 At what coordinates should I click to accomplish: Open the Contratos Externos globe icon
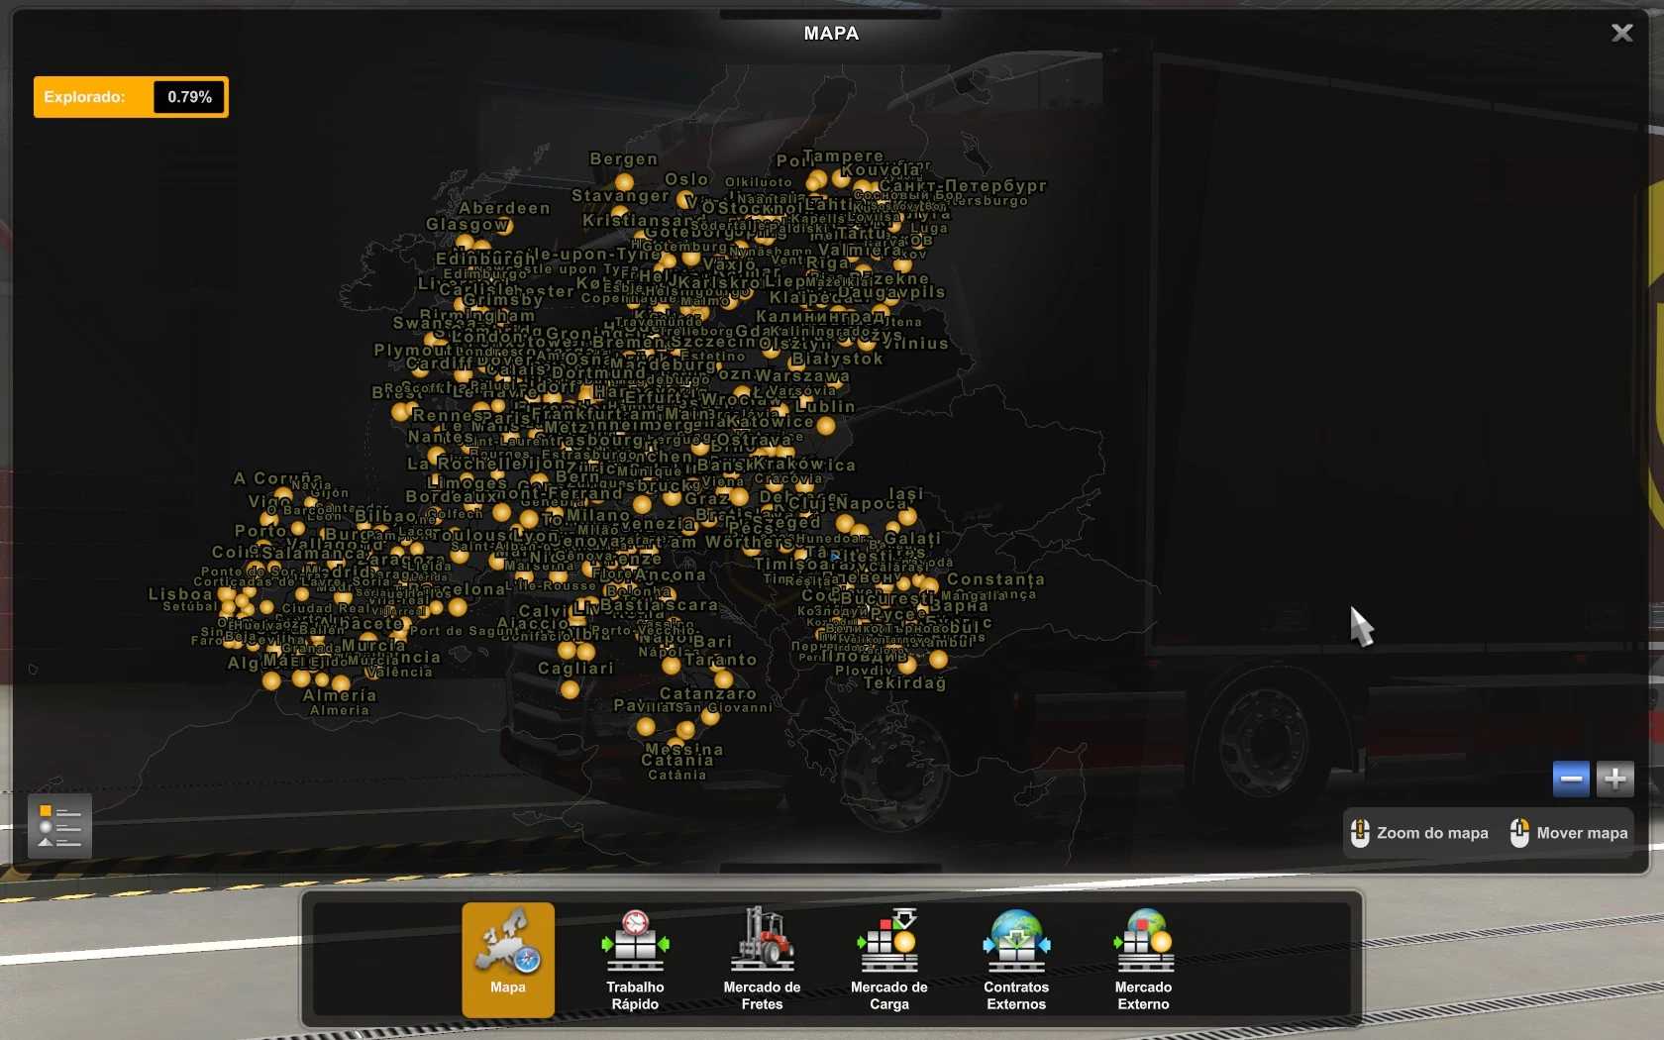(x=1015, y=959)
